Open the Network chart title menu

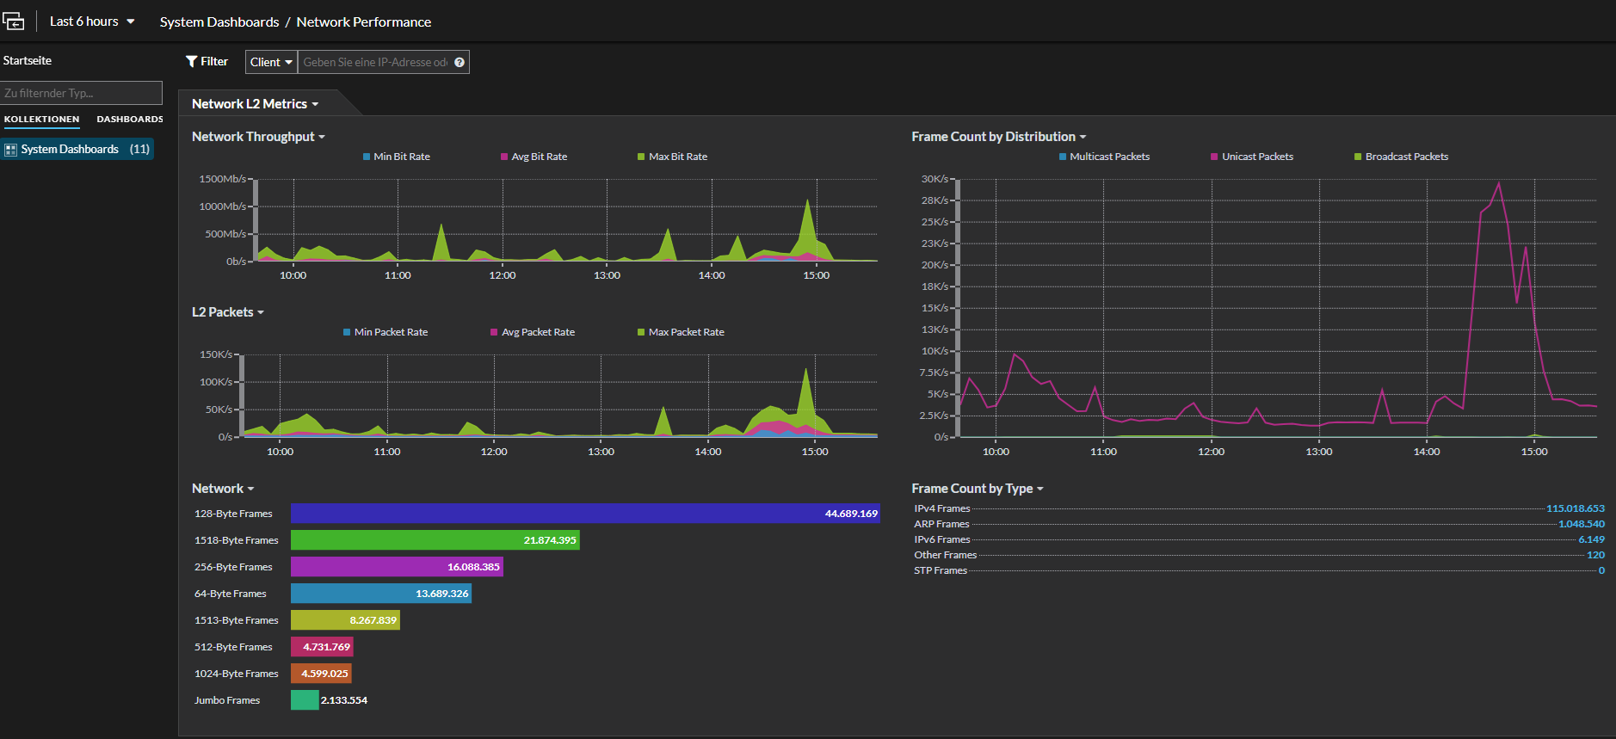tap(222, 489)
